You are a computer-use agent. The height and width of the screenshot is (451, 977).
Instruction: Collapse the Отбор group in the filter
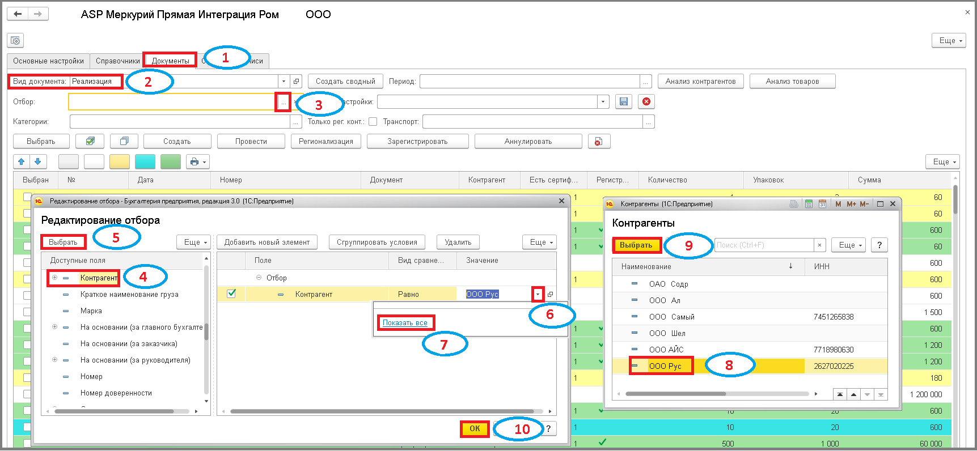(x=259, y=278)
